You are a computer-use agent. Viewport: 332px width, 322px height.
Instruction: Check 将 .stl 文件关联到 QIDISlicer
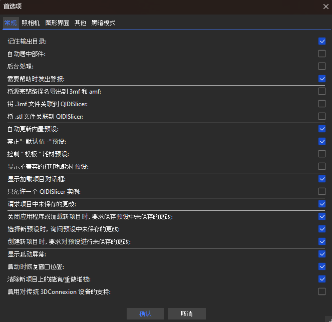pos(322,116)
